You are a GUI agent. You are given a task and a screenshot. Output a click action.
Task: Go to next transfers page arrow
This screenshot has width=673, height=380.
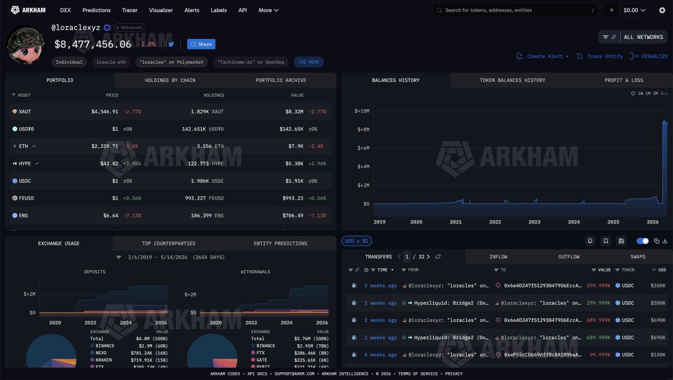coord(428,257)
